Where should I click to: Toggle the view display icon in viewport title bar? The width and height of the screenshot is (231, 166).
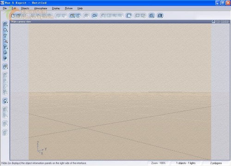pyautogui.click(x=213, y=22)
